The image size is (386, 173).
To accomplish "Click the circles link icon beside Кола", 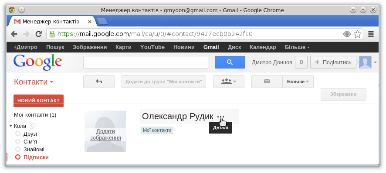I will [x=32, y=126].
